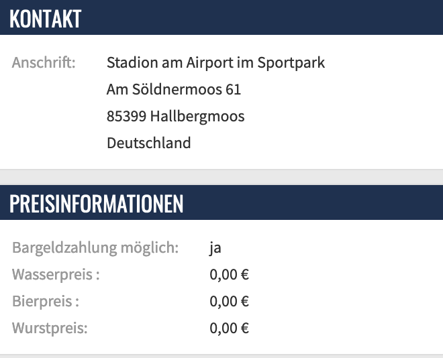This screenshot has height=358, width=443.
Task: Click the house number 61
Action: pyautogui.click(x=233, y=89)
